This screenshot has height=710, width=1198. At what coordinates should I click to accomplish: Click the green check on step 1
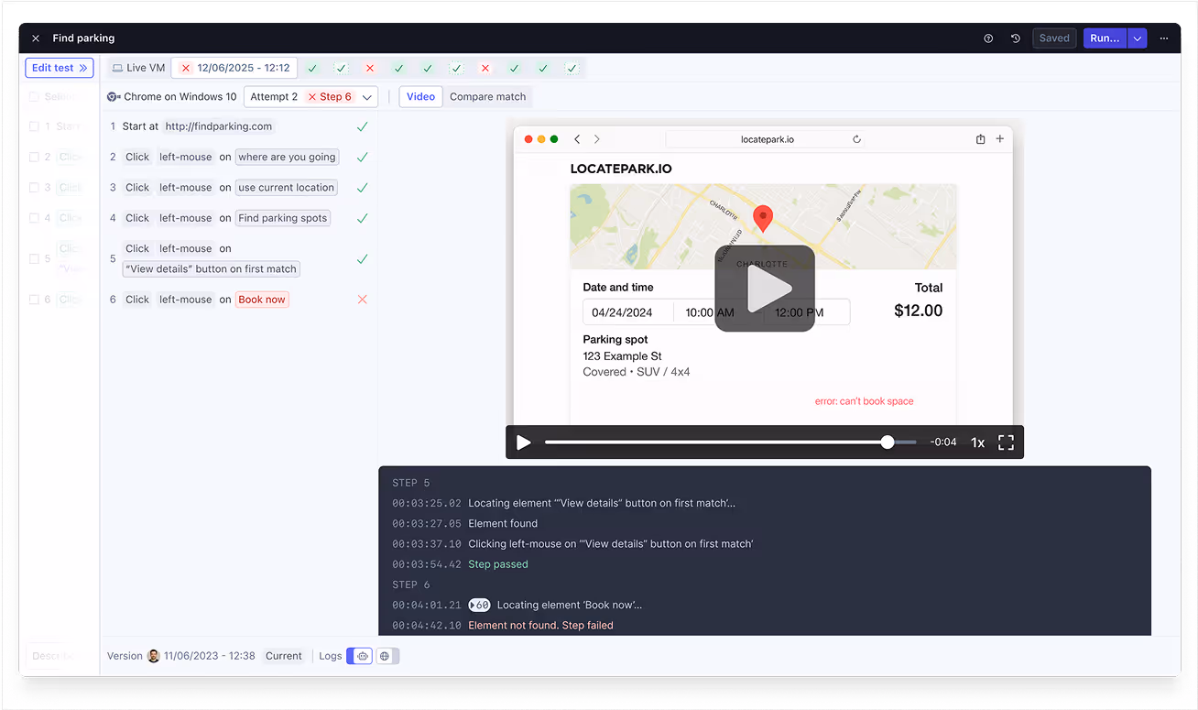click(362, 126)
